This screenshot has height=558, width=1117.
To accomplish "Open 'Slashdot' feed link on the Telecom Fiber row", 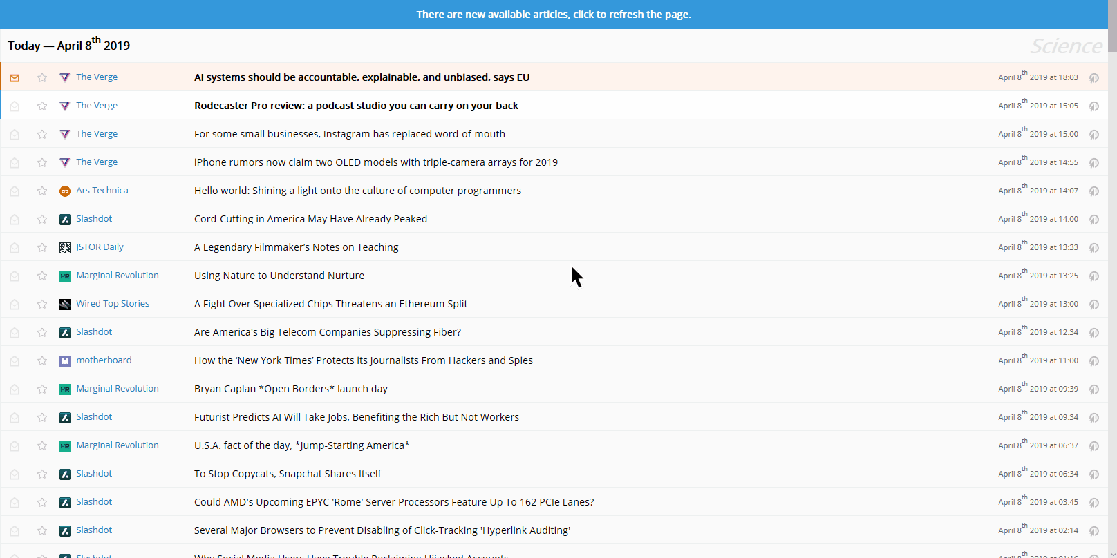I will pos(94,332).
